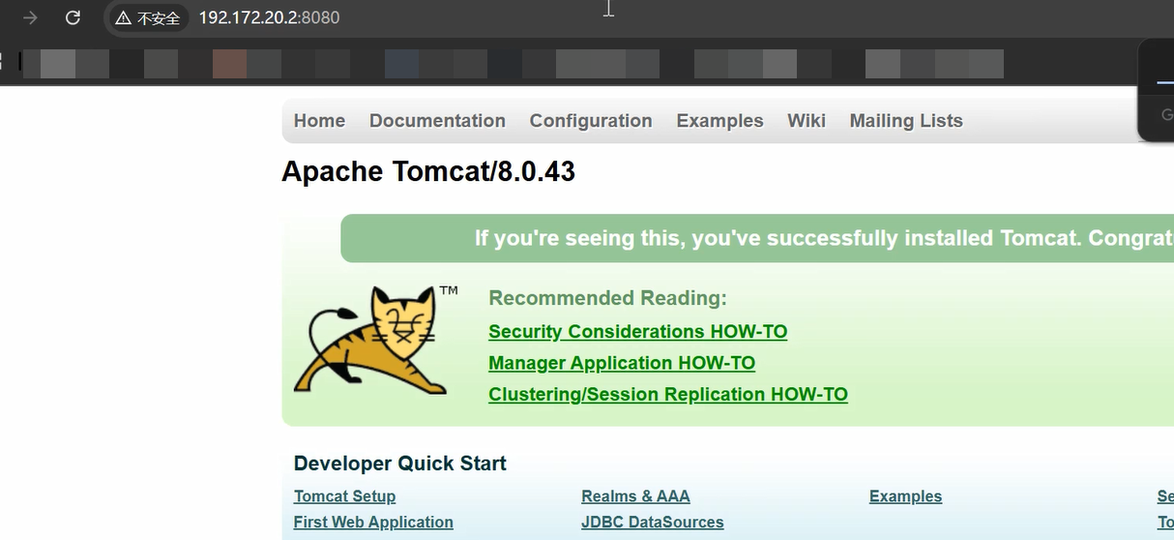Click the Developer Quick Start heading

(400, 464)
